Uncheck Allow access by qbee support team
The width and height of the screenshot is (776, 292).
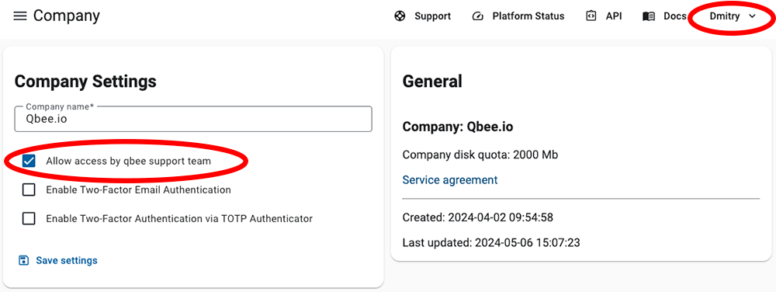click(x=29, y=161)
